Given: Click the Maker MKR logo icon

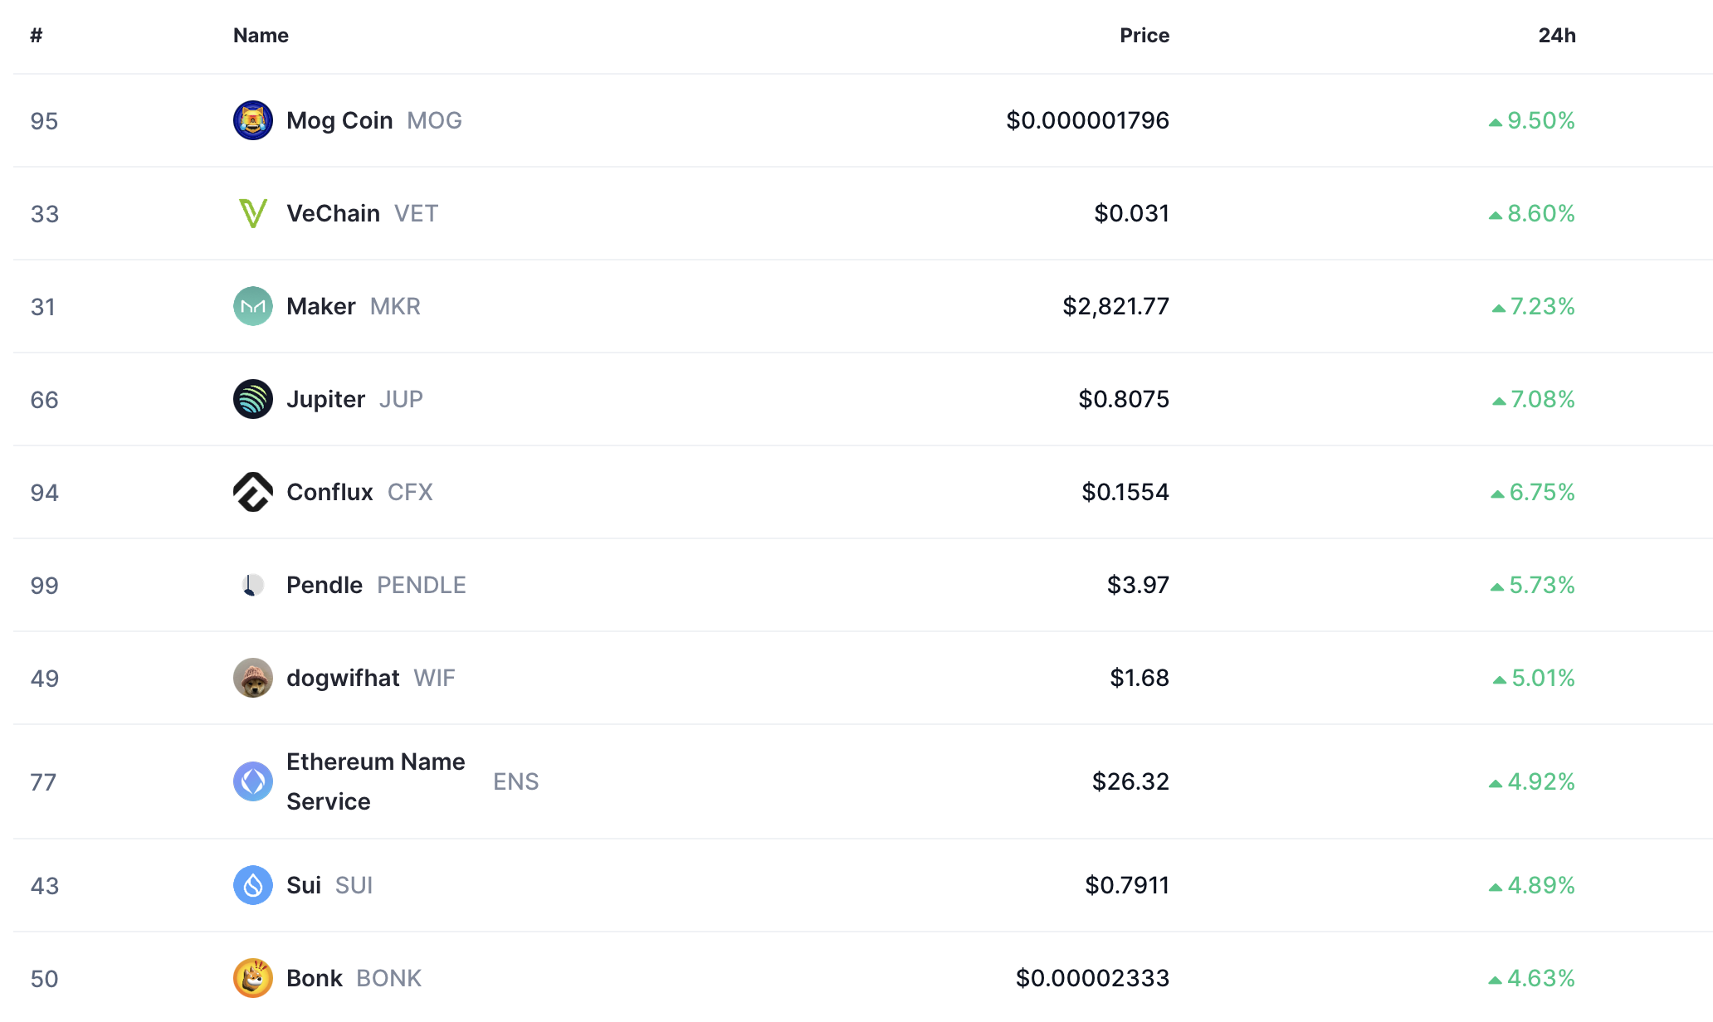Looking at the screenshot, I should (253, 306).
